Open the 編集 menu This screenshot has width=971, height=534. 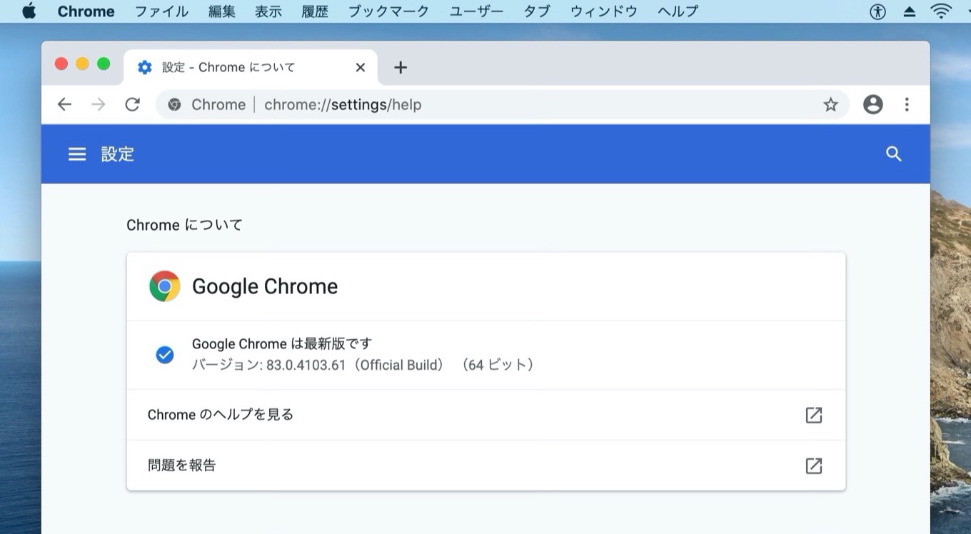pos(222,11)
